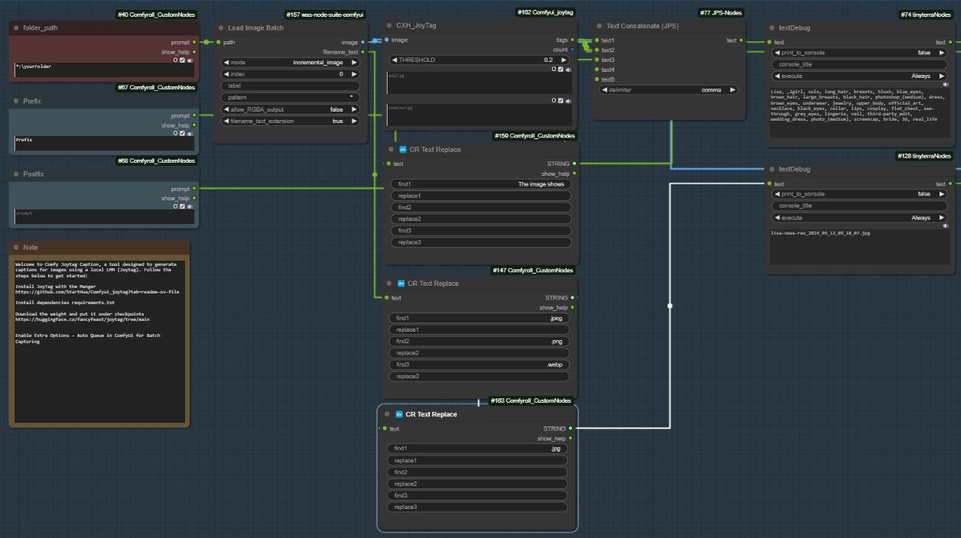Collapse the Load Image Batch node via its dot
Image resolution: width=961 pixels, height=538 pixels.
tap(221, 28)
